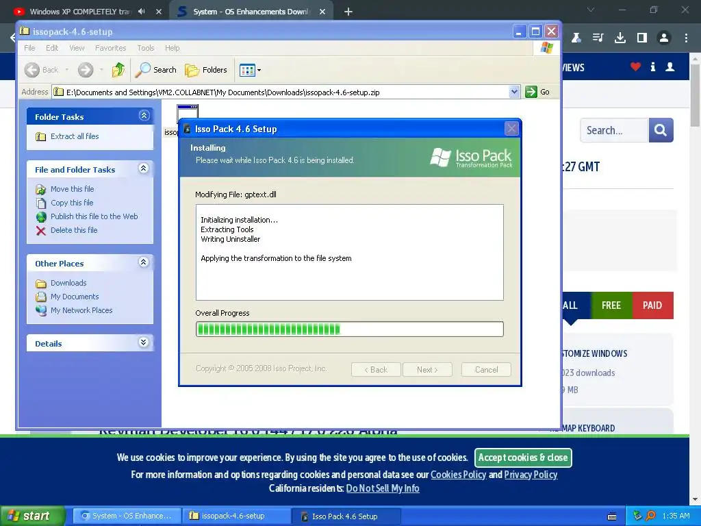This screenshot has height=526, width=701.
Task: Expand the Details panel
Action: tap(144, 342)
